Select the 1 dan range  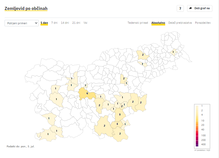[44, 23]
